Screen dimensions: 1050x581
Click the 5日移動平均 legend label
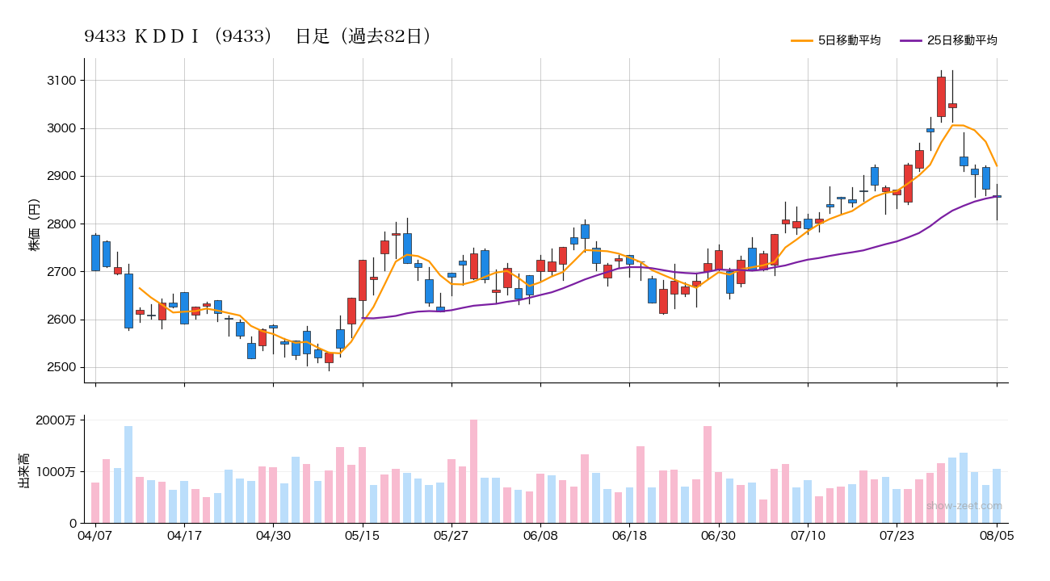(x=849, y=40)
